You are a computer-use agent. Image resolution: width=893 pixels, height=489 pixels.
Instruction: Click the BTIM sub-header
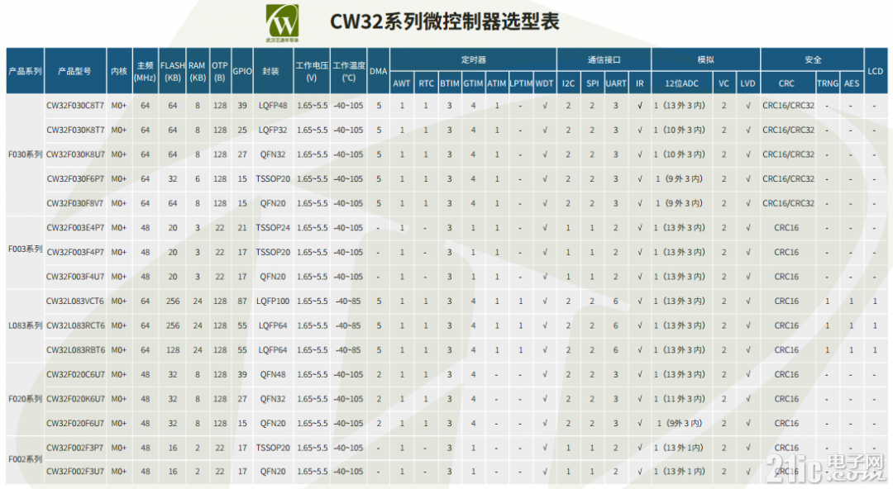(449, 83)
